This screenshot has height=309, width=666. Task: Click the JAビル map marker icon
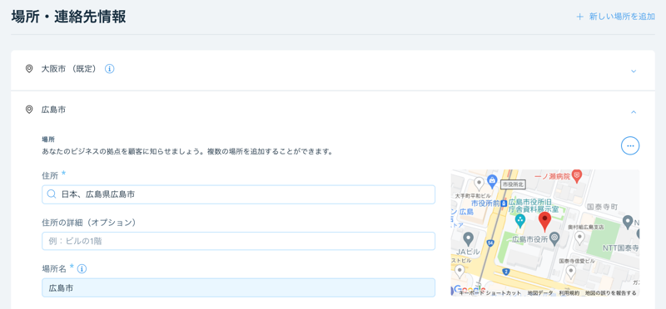click(x=468, y=239)
